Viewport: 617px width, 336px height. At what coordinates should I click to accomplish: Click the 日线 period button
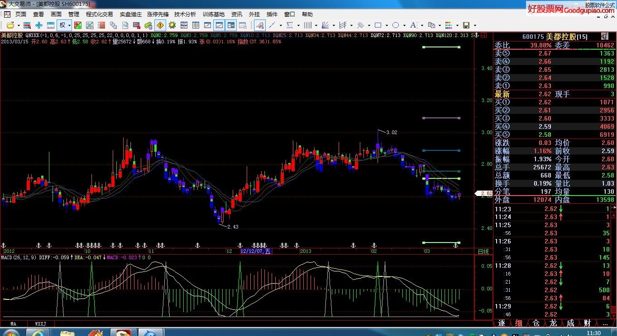click(x=483, y=251)
